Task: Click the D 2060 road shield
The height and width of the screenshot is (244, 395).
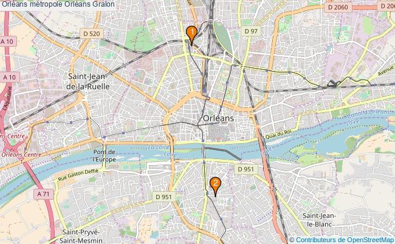Action: tap(338, 7)
